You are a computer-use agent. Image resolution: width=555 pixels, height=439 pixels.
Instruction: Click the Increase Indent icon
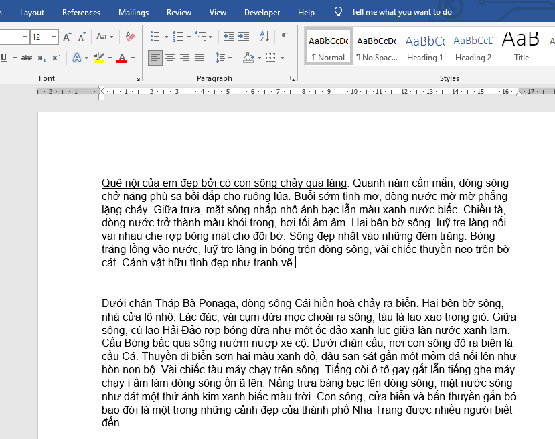[x=244, y=37]
